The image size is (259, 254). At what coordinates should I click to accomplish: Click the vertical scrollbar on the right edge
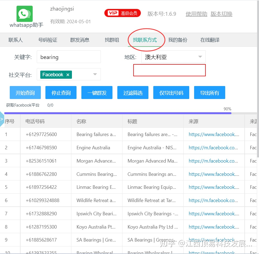point(258,79)
